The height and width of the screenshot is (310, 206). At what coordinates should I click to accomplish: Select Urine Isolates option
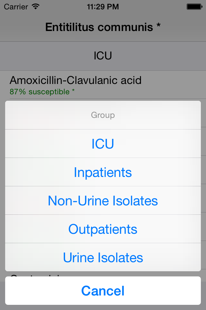(103, 257)
